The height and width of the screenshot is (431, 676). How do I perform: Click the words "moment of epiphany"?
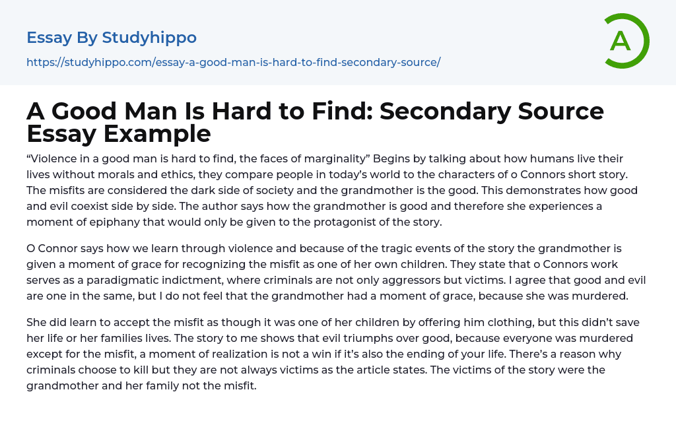click(x=73, y=222)
